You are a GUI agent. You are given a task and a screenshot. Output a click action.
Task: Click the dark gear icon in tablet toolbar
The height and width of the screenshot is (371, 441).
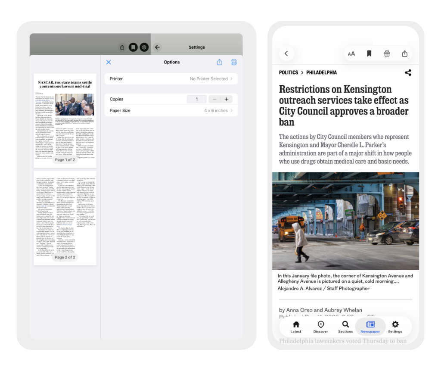tap(144, 47)
